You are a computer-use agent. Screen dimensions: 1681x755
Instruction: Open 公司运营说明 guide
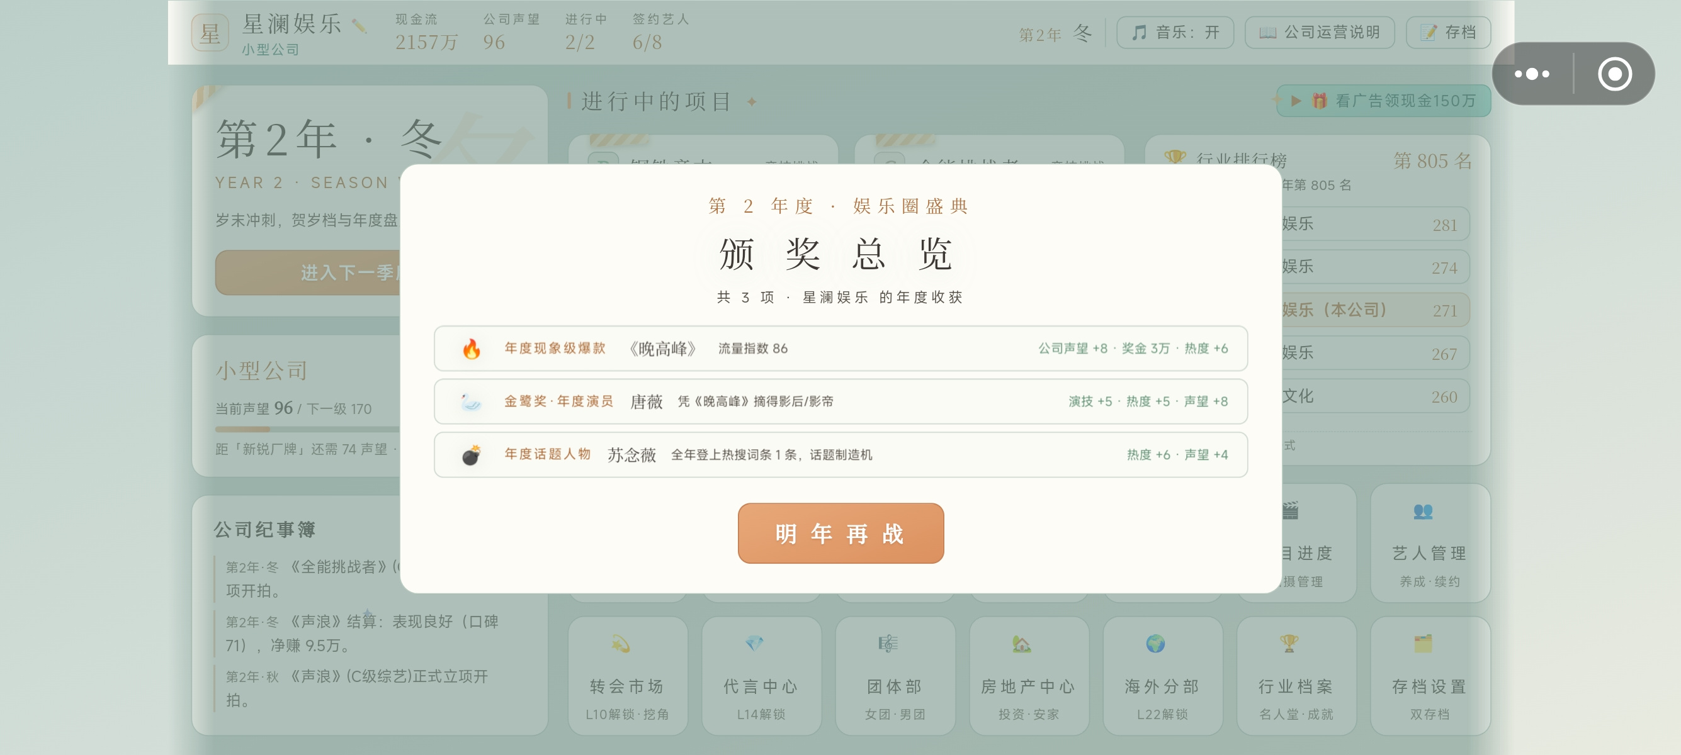[1319, 33]
